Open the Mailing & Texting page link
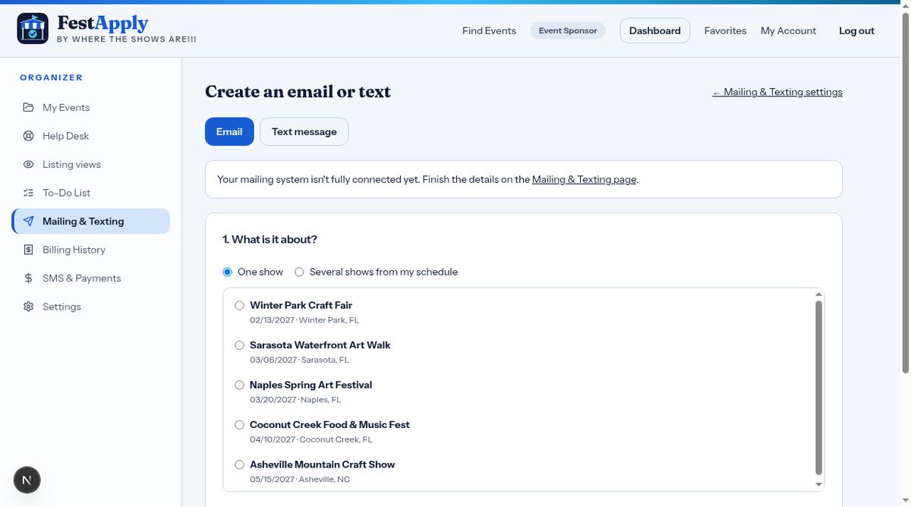The image size is (911, 507). pyautogui.click(x=584, y=180)
